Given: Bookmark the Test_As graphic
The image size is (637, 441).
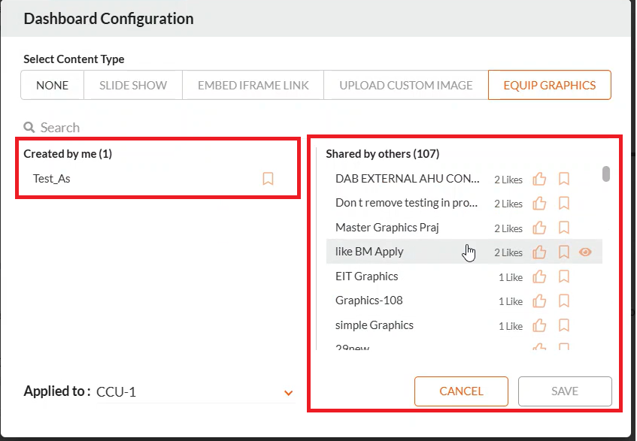Looking at the screenshot, I should point(268,179).
